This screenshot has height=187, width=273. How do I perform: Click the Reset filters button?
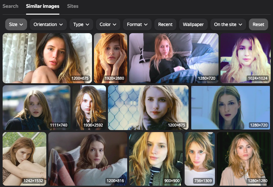(258, 24)
